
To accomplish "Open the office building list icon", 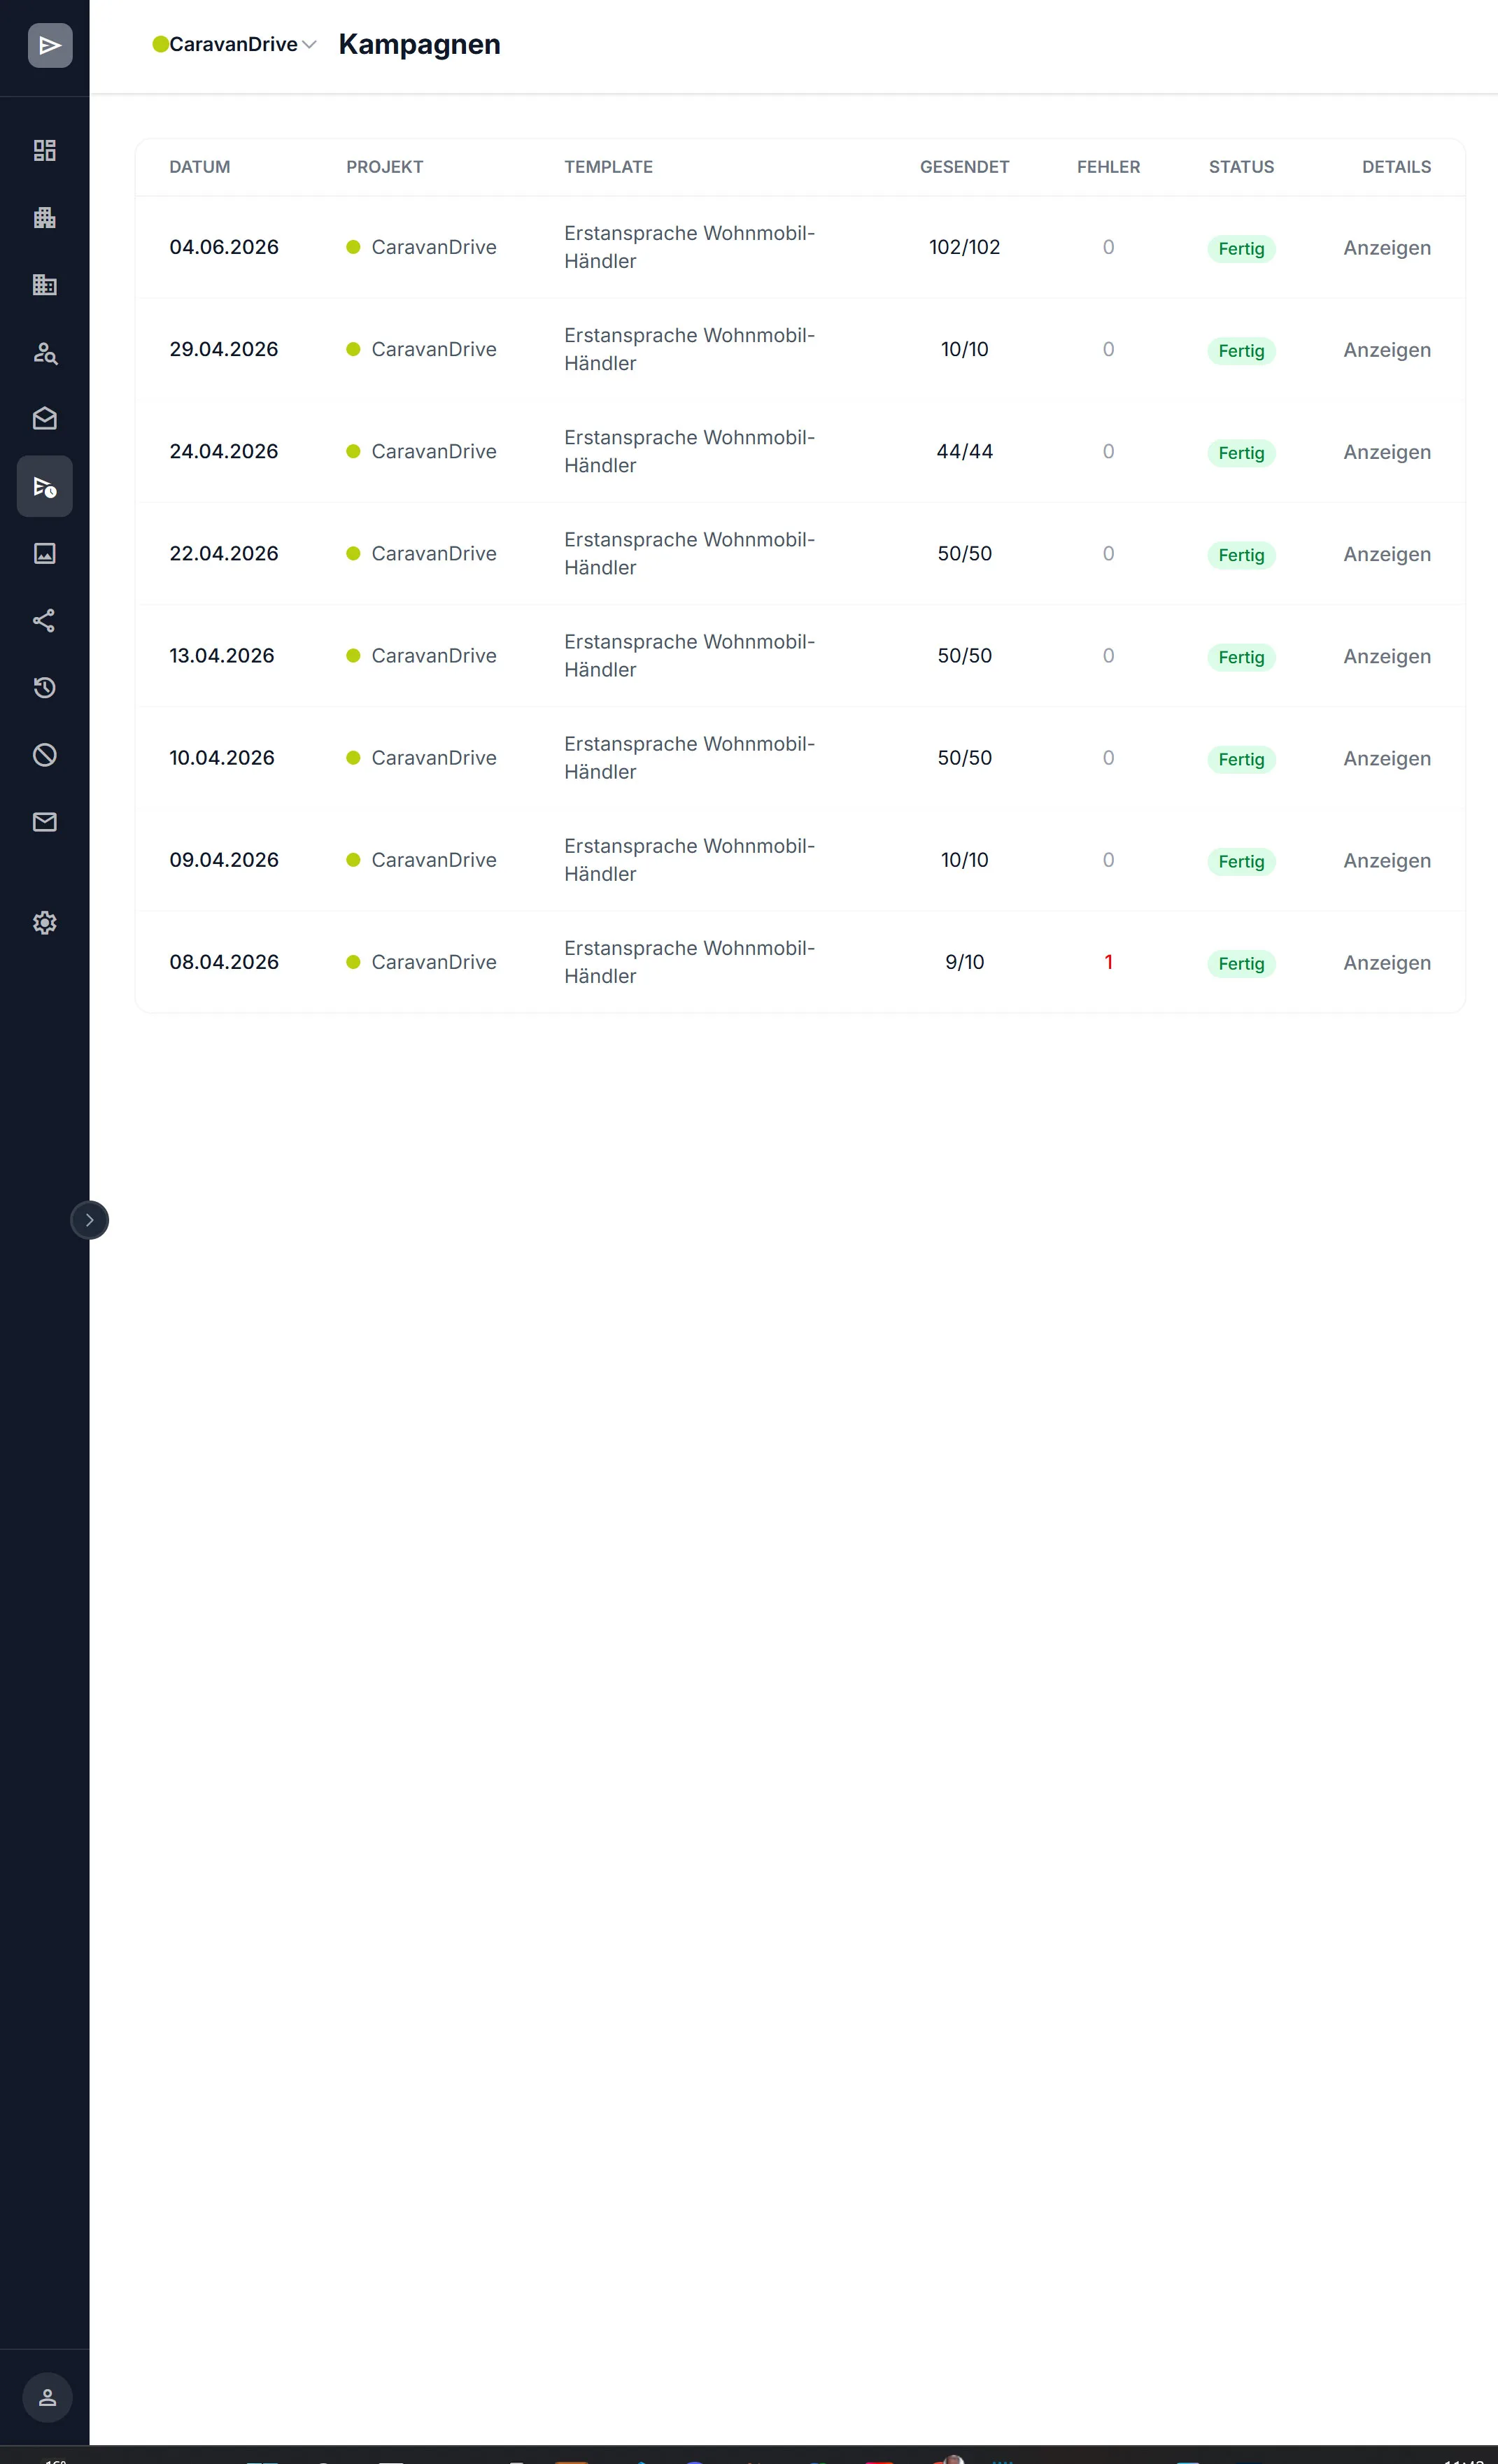I will click(x=45, y=285).
